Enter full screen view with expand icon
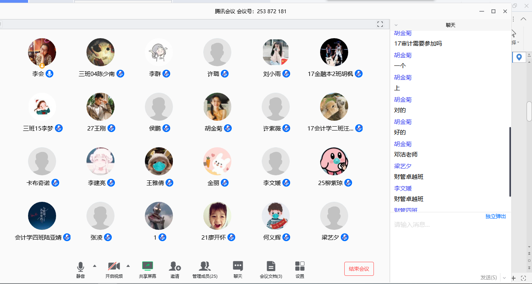The height and width of the screenshot is (284, 532). tap(380, 24)
